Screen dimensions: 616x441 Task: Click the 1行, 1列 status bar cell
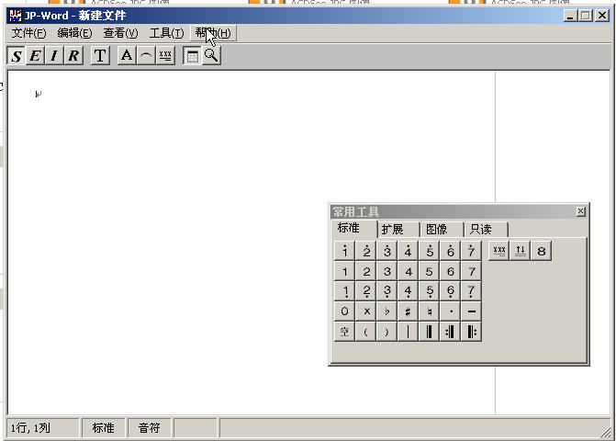click(42, 427)
